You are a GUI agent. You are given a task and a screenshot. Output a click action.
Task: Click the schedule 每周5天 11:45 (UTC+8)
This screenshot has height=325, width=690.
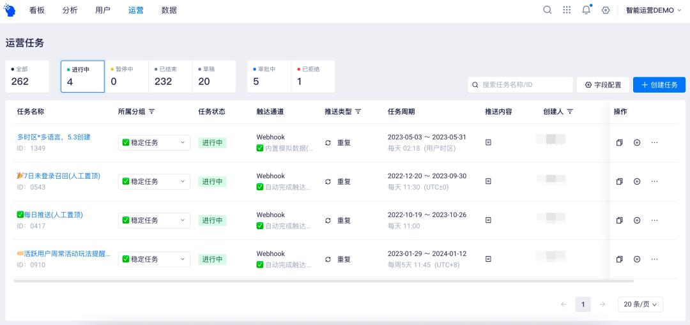point(423,265)
